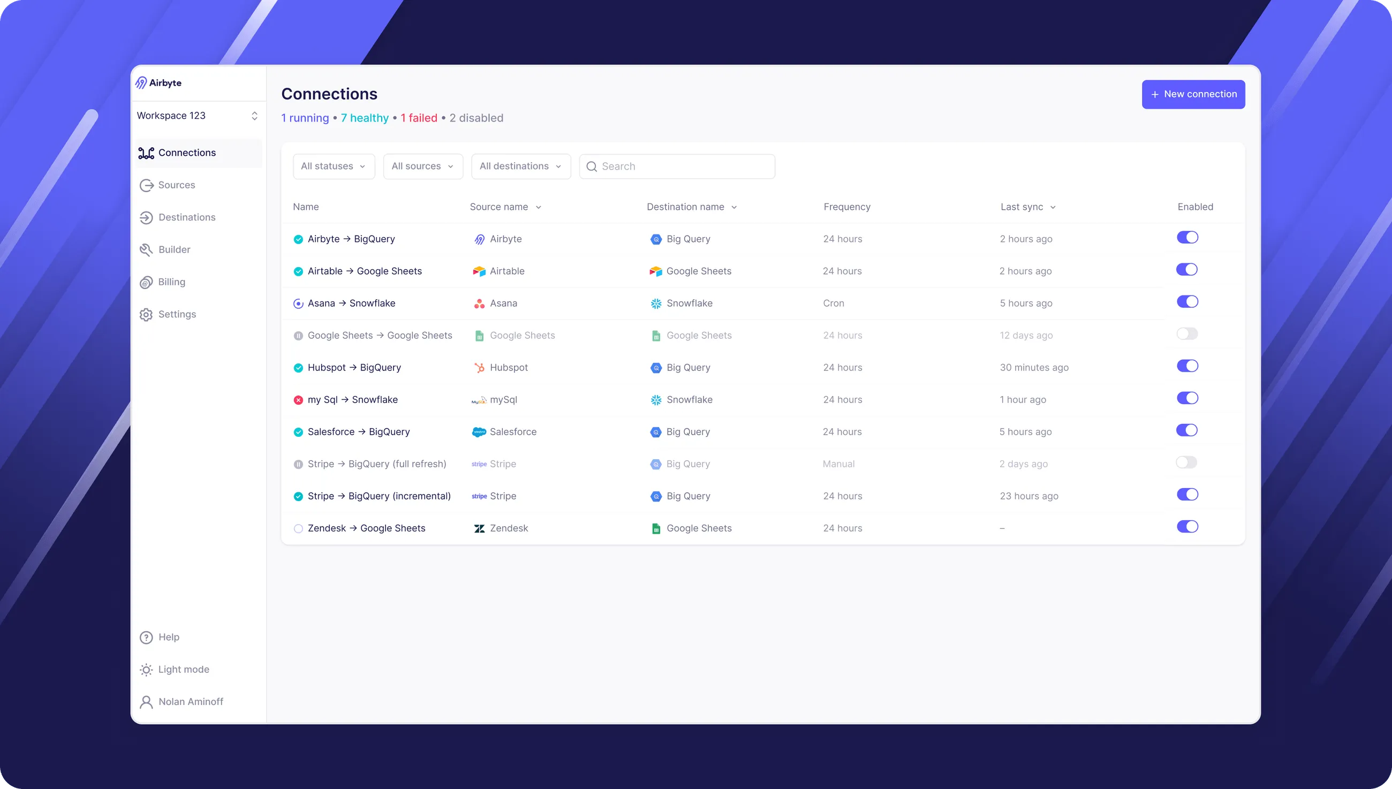Open the All statuses dropdown

[333, 166]
